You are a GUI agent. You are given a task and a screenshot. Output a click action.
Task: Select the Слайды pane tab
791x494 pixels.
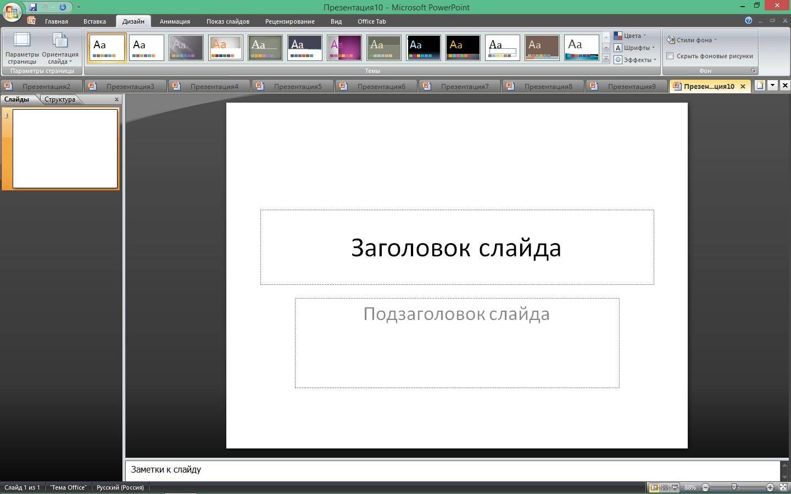[x=16, y=99]
